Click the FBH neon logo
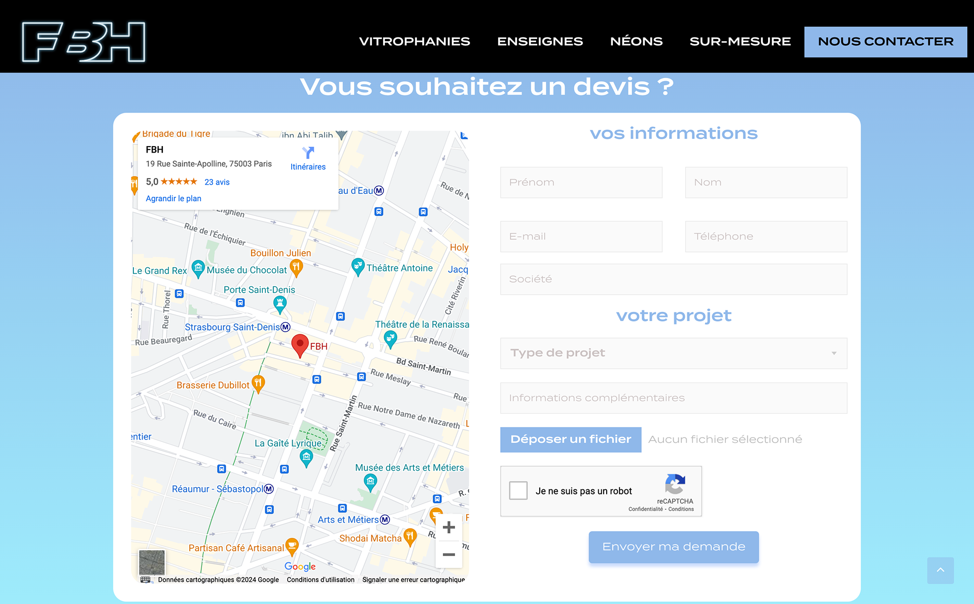The image size is (974, 604). 84,42
